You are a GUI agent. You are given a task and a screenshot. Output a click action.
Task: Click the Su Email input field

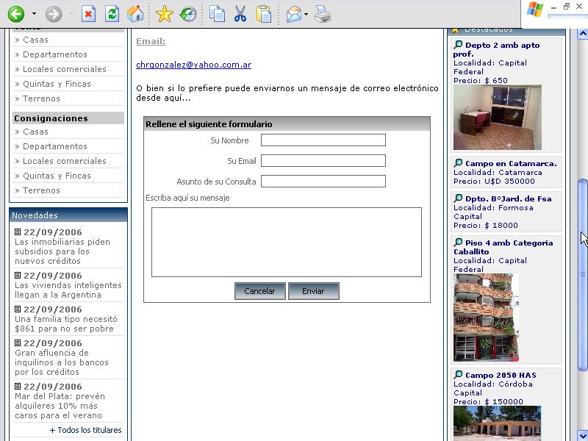coord(323,161)
